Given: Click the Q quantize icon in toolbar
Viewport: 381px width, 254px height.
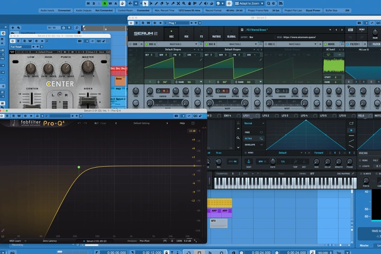Looking at the screenshot, I should [268, 3].
